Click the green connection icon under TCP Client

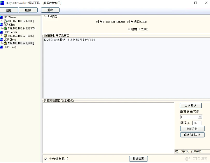point(6,28)
